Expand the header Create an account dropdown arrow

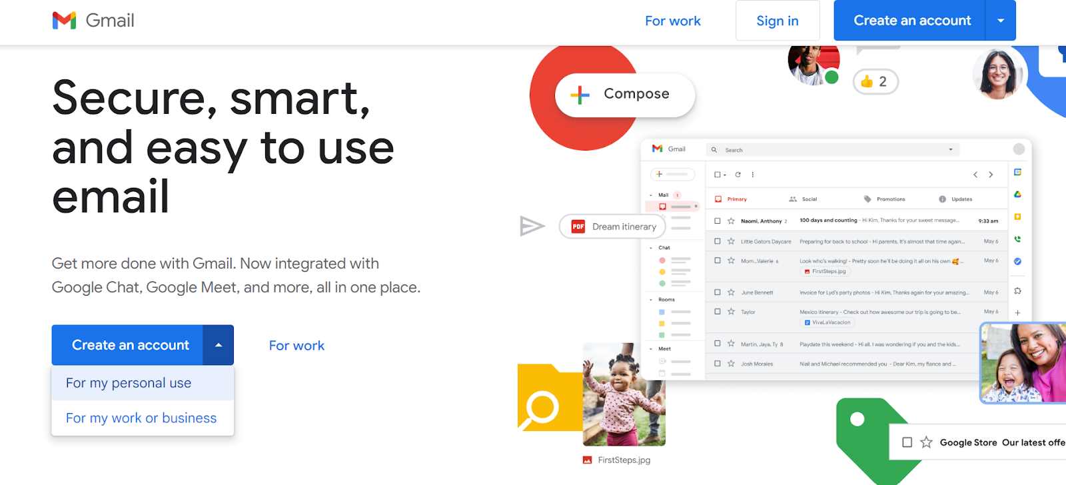coord(1001,21)
